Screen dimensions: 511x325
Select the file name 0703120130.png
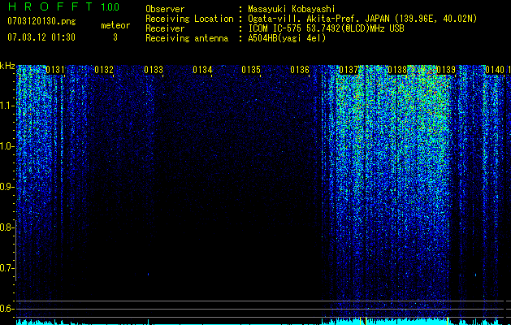[x=41, y=22]
